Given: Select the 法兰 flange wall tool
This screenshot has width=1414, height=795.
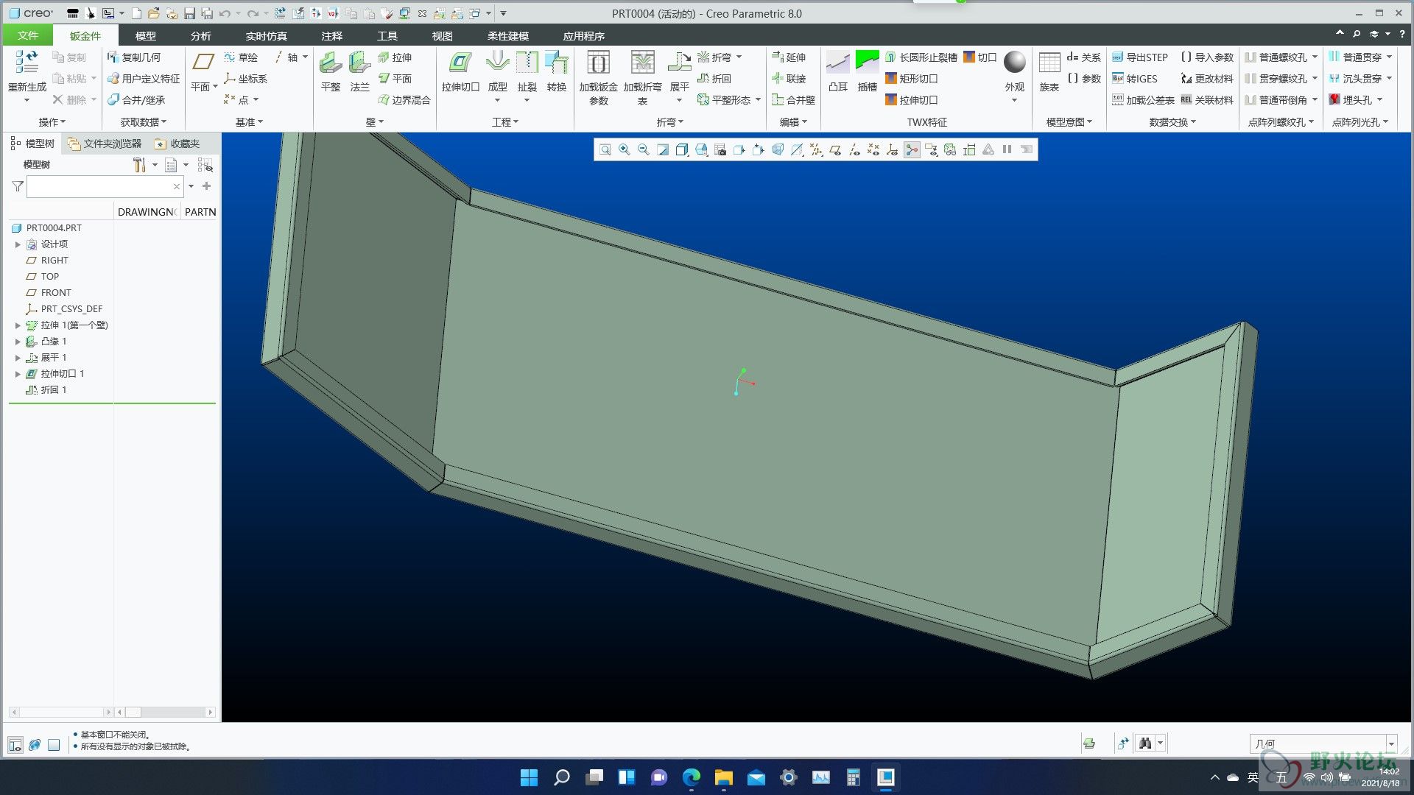Looking at the screenshot, I should [x=359, y=71].
